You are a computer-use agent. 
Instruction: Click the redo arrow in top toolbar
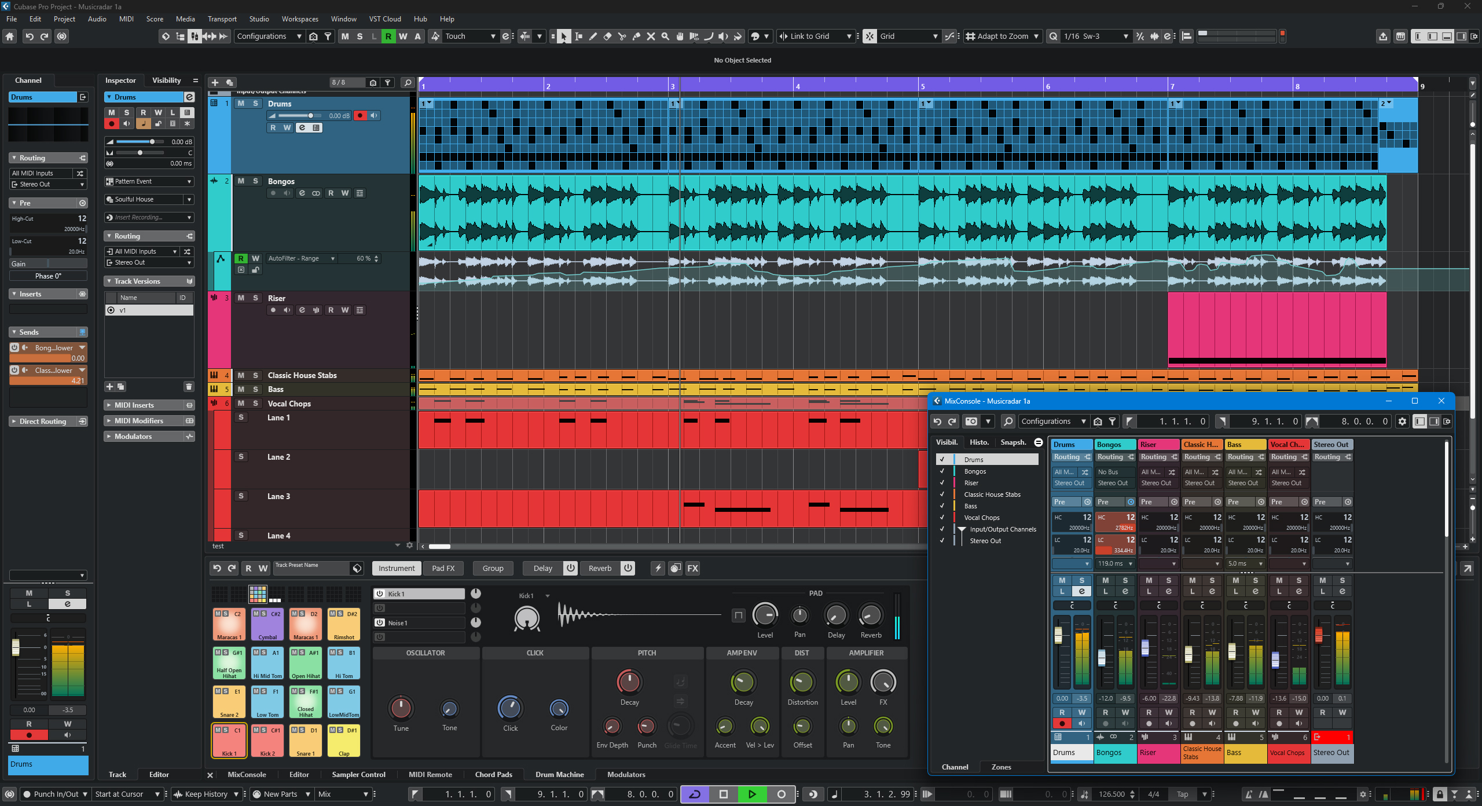pos(45,36)
